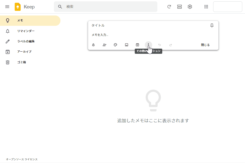Add a reminder via note bell icon
Image resolution: width=245 pixels, height=163 pixels.
coord(93,45)
